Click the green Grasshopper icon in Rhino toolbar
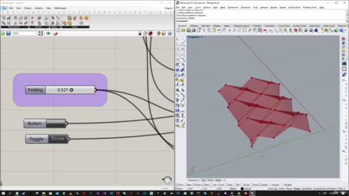 point(336,30)
